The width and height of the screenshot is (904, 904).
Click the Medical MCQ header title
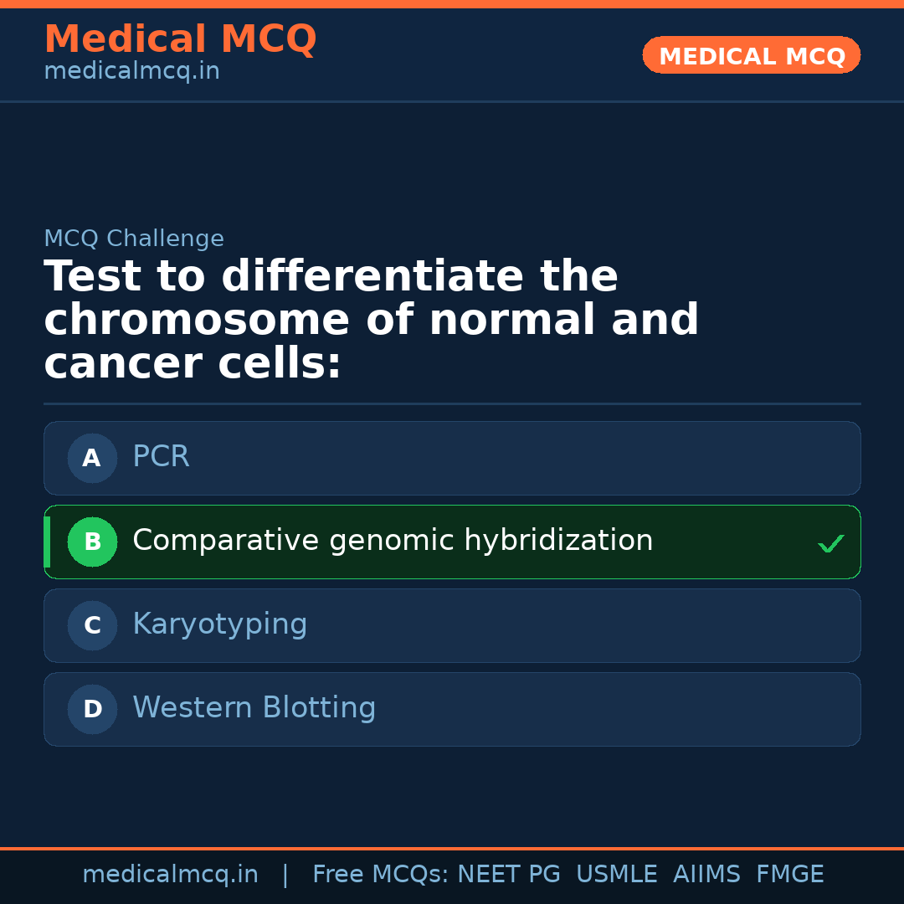point(180,39)
